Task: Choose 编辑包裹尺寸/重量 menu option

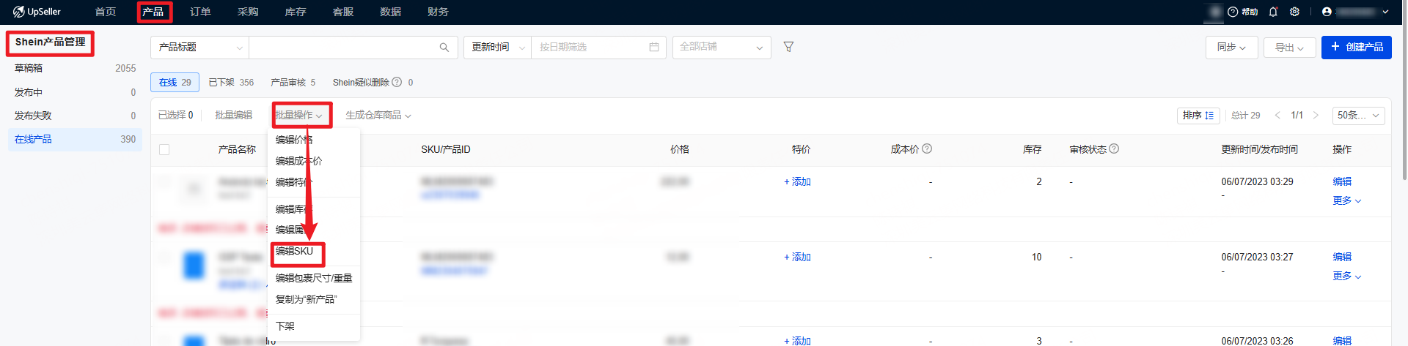Action: [x=314, y=278]
